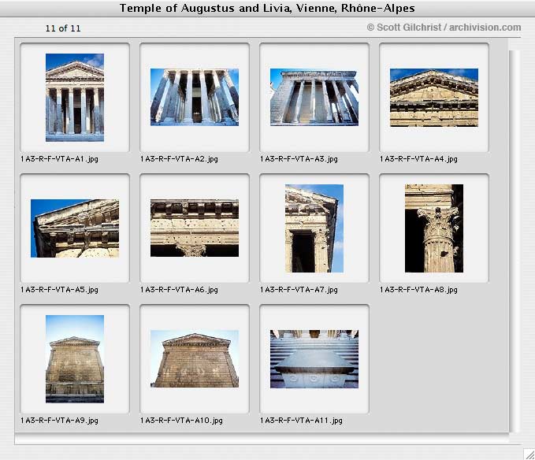Click the vertical scrollbar track
The width and height of the screenshot is (535, 460).
515,242
